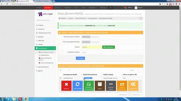
Task: Click the red adblock extension icon
Action: tap(176, 4)
